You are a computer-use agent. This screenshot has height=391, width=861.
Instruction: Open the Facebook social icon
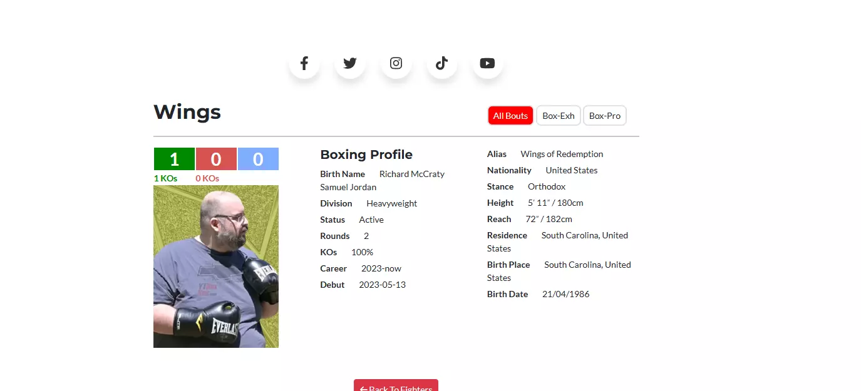coord(304,63)
